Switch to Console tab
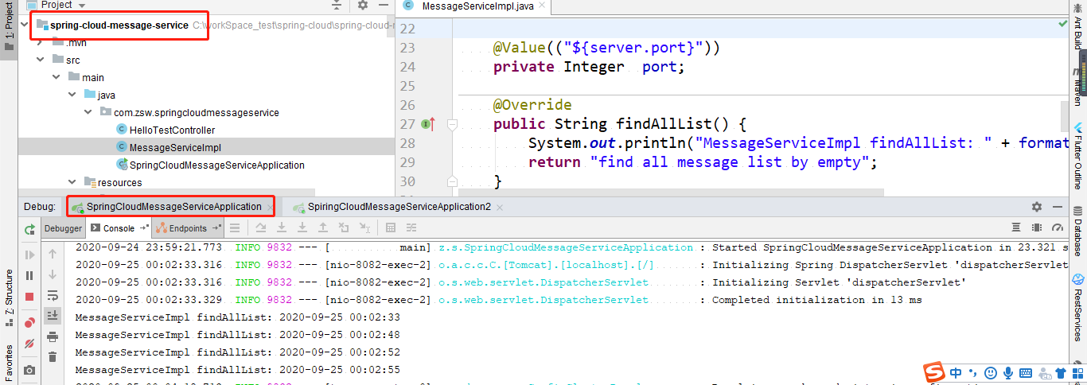1087x385 pixels. click(x=119, y=228)
